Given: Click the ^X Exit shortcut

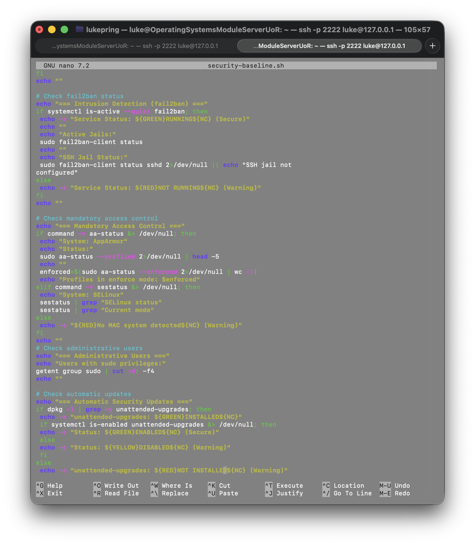Looking at the screenshot, I should pos(49,493).
